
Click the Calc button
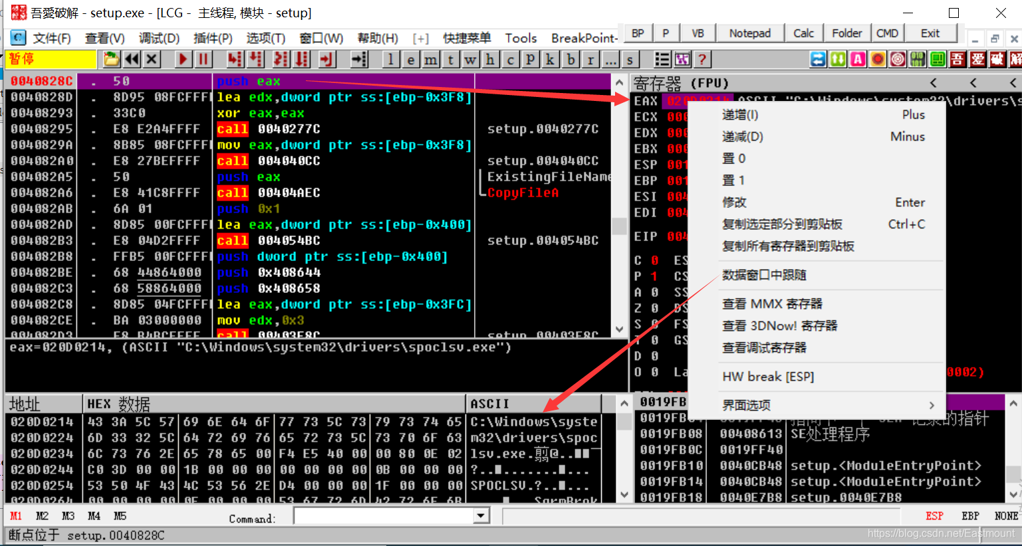coord(803,33)
